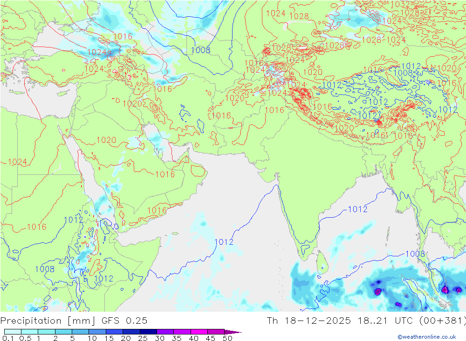Click the 'Precipitation [mm]' title text

[48, 321]
